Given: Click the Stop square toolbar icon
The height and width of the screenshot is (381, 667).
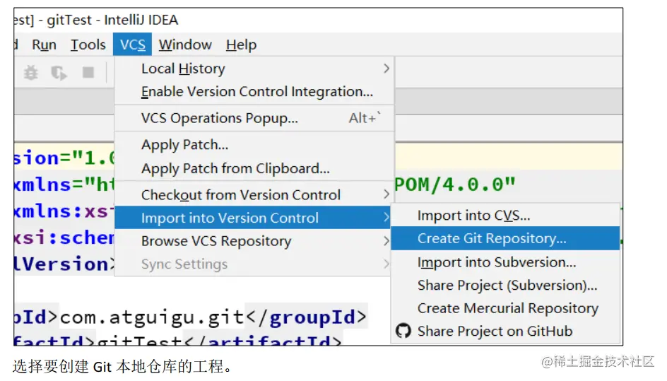Looking at the screenshot, I should coord(88,72).
